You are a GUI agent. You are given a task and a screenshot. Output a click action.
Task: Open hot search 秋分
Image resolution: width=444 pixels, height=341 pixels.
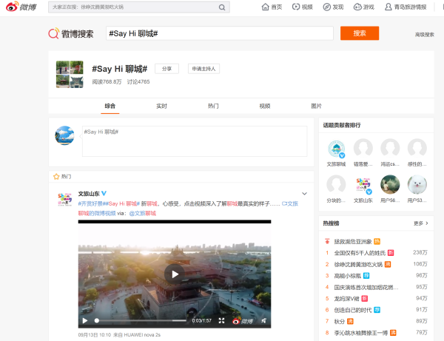pos(340,322)
